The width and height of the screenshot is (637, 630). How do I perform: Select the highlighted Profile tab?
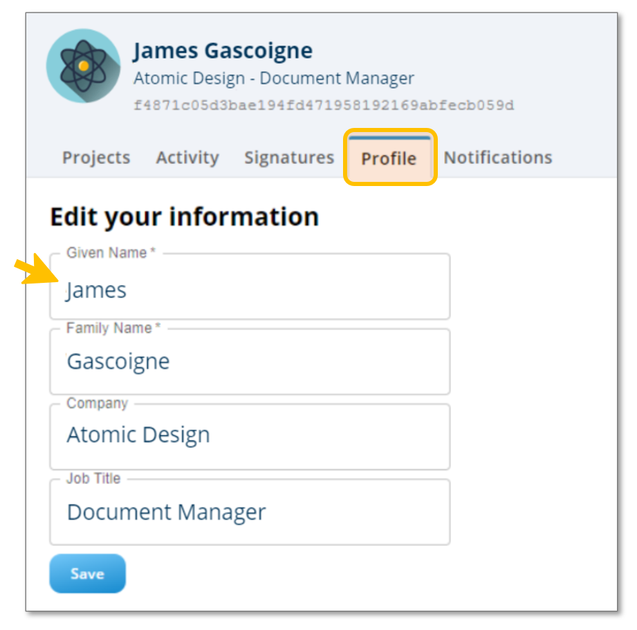389,158
